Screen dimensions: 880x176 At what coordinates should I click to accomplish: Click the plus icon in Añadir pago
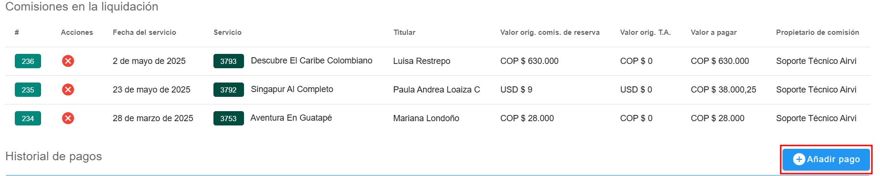(799, 159)
